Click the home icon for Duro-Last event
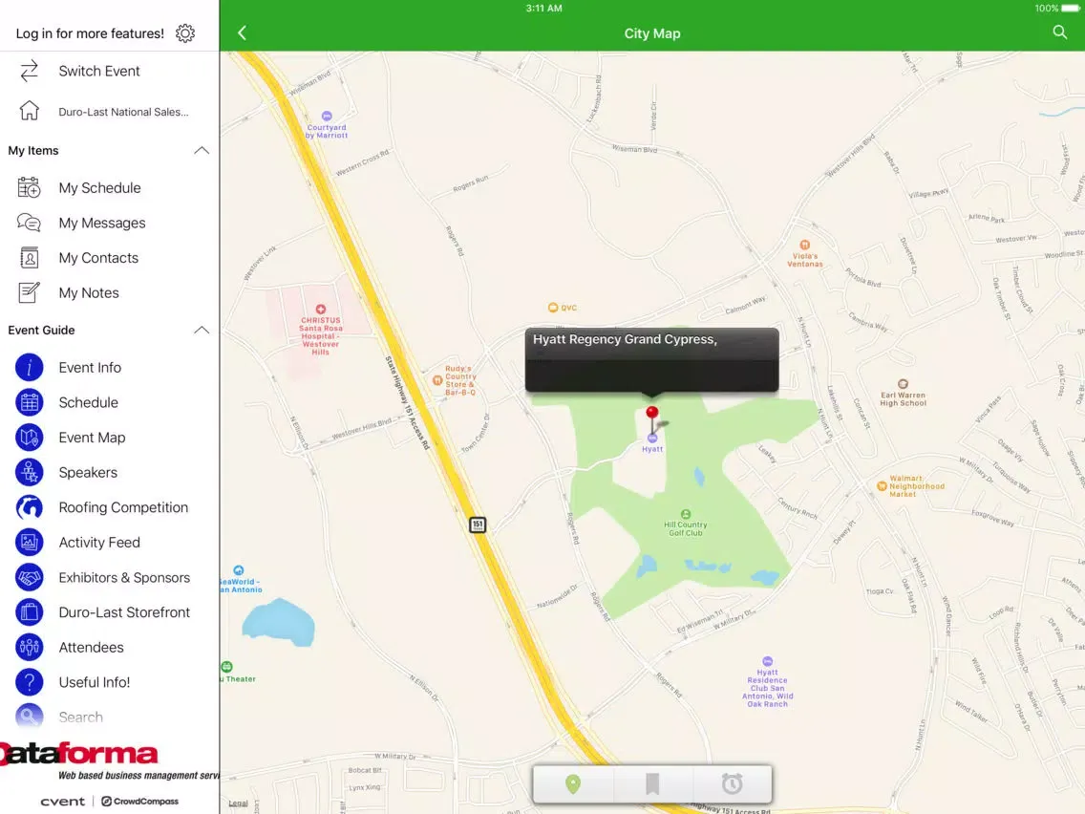This screenshot has height=814, width=1085. coord(29,111)
